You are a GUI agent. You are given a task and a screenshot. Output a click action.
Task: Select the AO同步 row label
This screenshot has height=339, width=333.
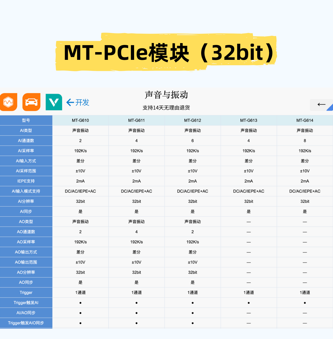click(x=26, y=282)
